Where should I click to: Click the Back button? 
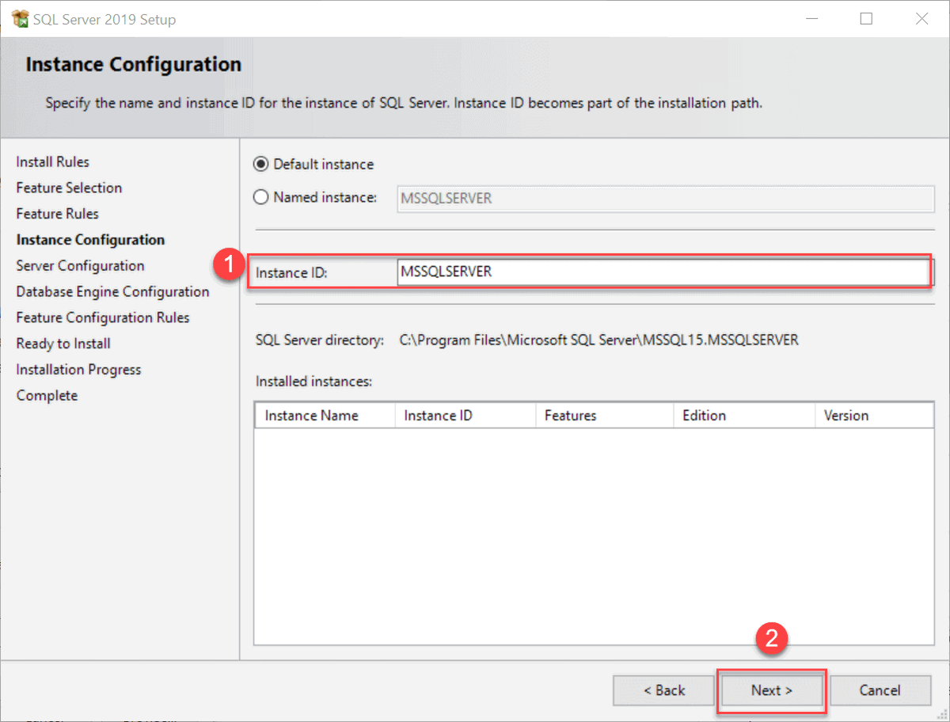[663, 690]
